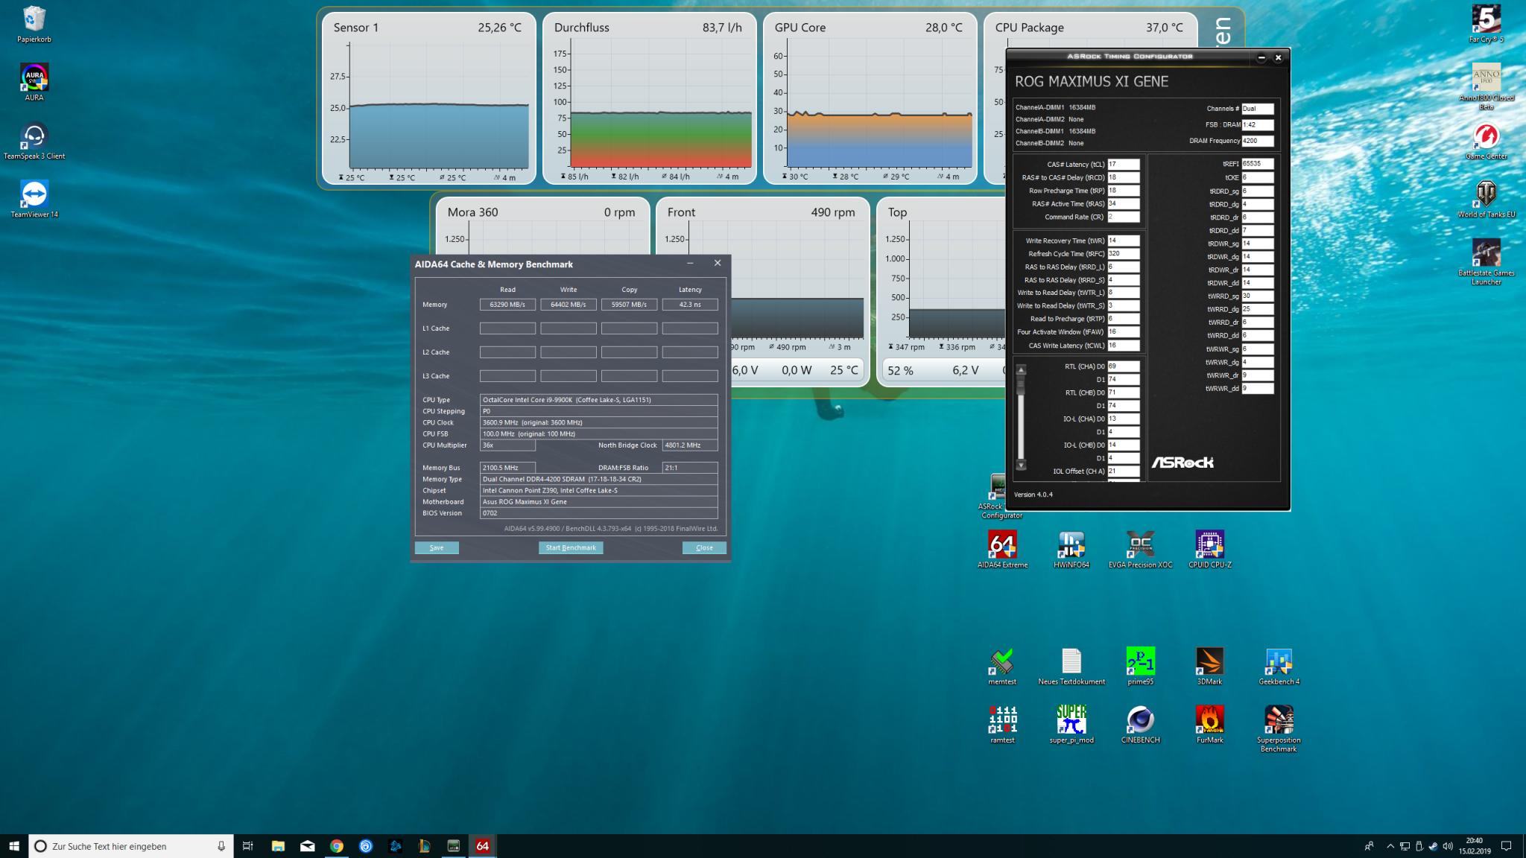Open AIDA64 Extreme desktop shortcut
The width and height of the screenshot is (1526, 858).
coord(1002,550)
